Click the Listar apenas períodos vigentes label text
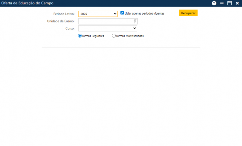The height and width of the screenshot is (146, 242). 144,14
